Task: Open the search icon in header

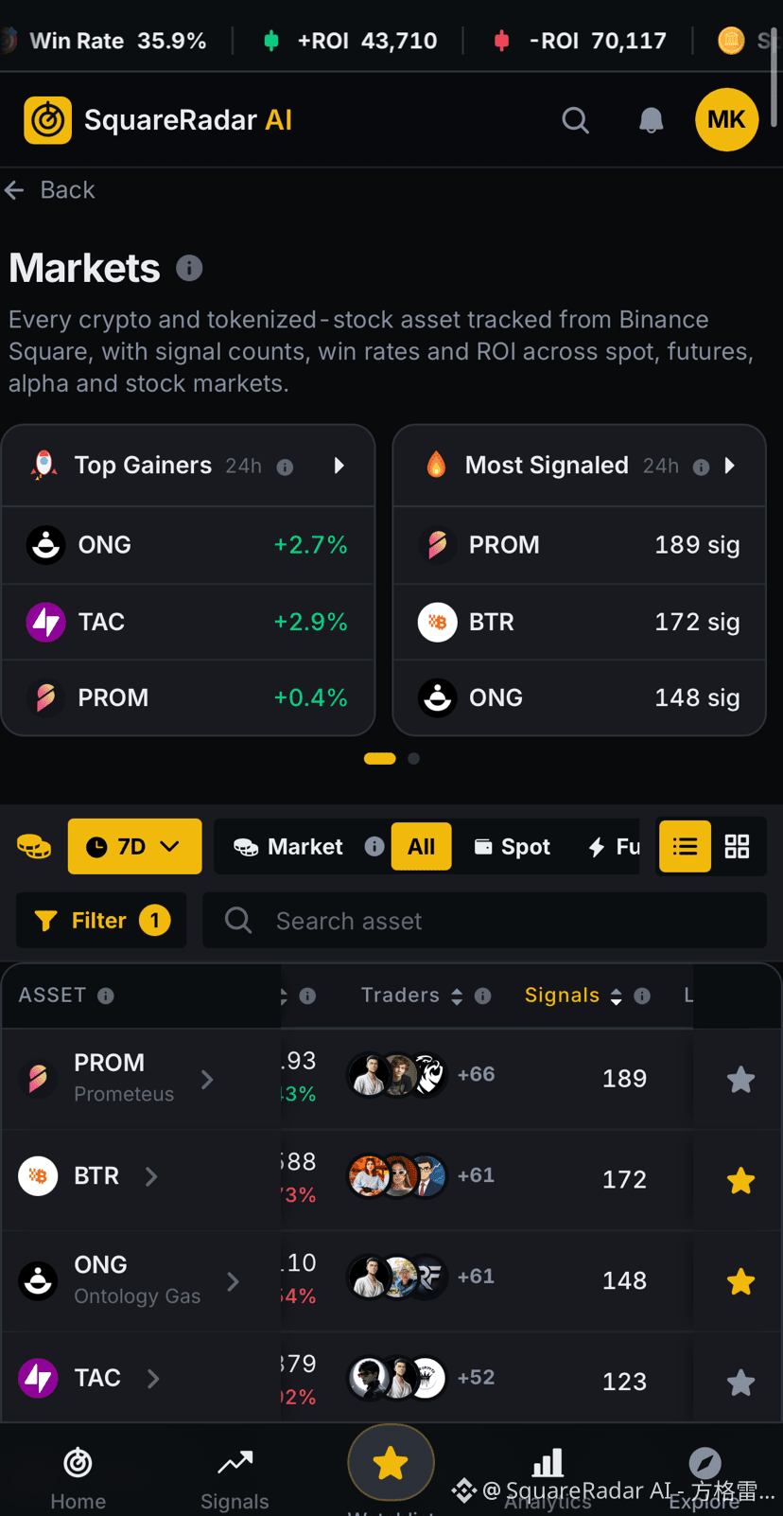Action: coord(575,120)
